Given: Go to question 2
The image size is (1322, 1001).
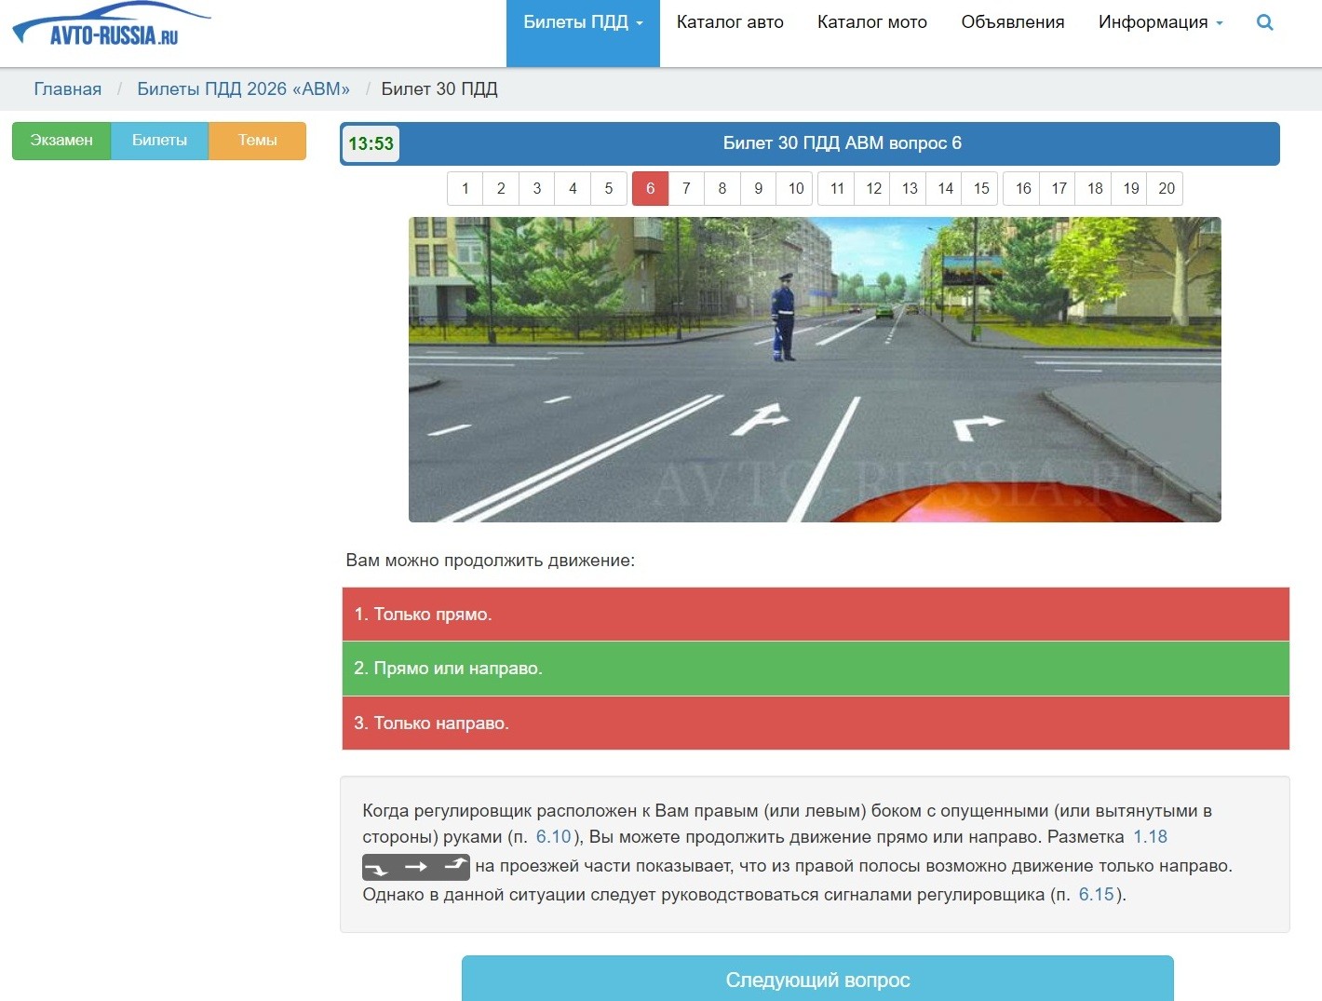Looking at the screenshot, I should click(x=501, y=188).
